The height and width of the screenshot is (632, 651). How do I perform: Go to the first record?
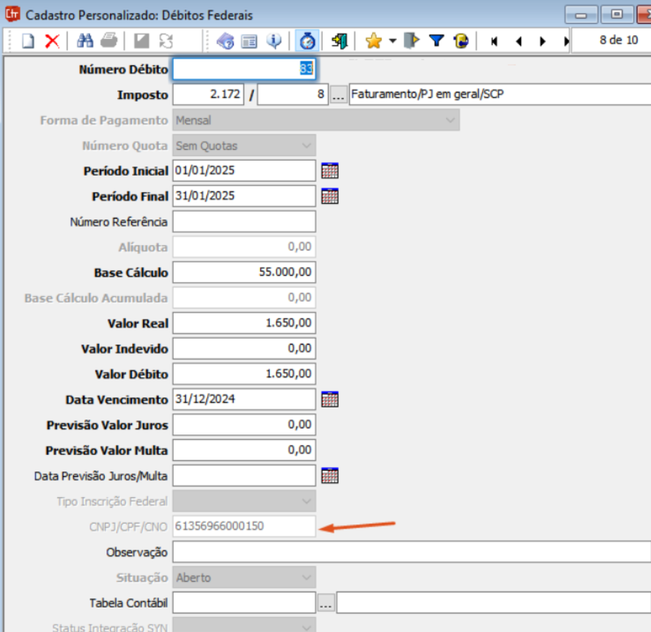coord(494,41)
